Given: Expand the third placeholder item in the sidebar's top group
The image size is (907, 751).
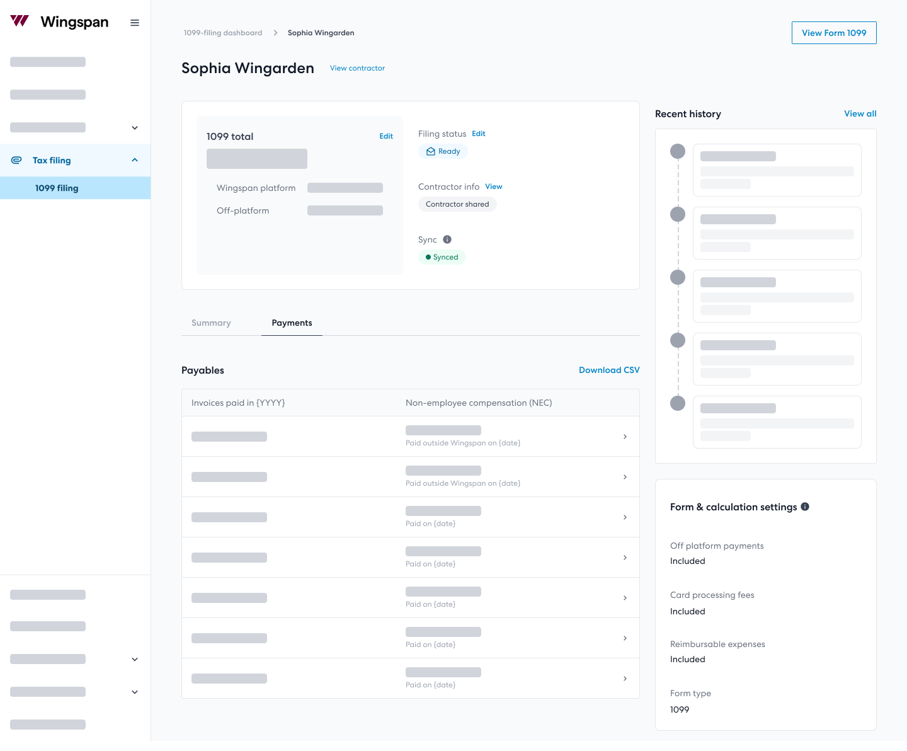Looking at the screenshot, I should (135, 127).
